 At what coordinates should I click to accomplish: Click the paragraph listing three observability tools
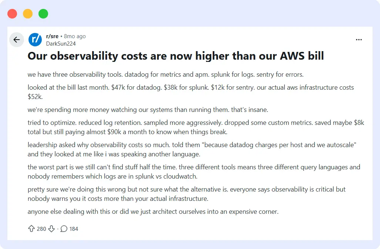coord(165,74)
